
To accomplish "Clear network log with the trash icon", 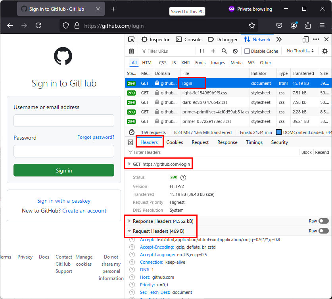I will [x=131, y=51].
